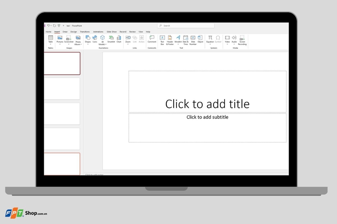Image resolution: width=337 pixels, height=224 pixels.
Task: Select the first slide thumbnail
Action: tap(62, 63)
